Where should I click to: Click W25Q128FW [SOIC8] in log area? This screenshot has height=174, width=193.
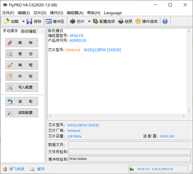click(102, 50)
